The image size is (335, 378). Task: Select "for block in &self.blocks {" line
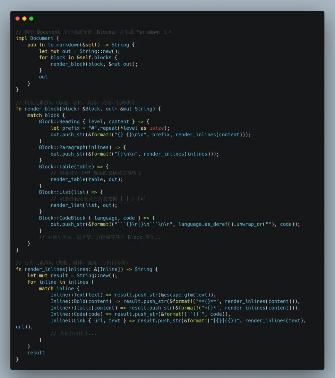click(x=78, y=58)
